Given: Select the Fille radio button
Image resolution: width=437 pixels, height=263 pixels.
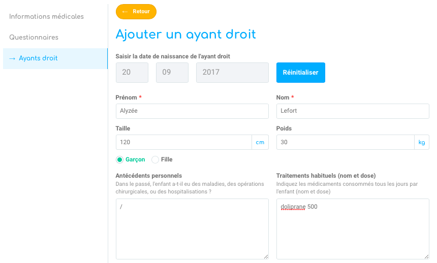Looking at the screenshot, I should pos(155,159).
